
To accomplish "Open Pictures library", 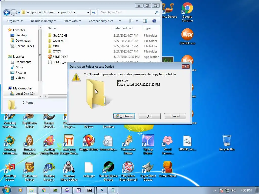I will (21, 72).
